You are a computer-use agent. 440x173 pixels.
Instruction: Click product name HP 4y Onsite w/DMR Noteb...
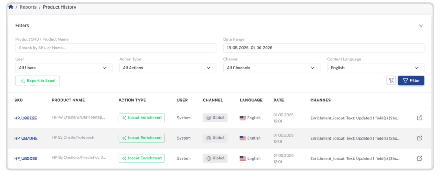point(79,117)
